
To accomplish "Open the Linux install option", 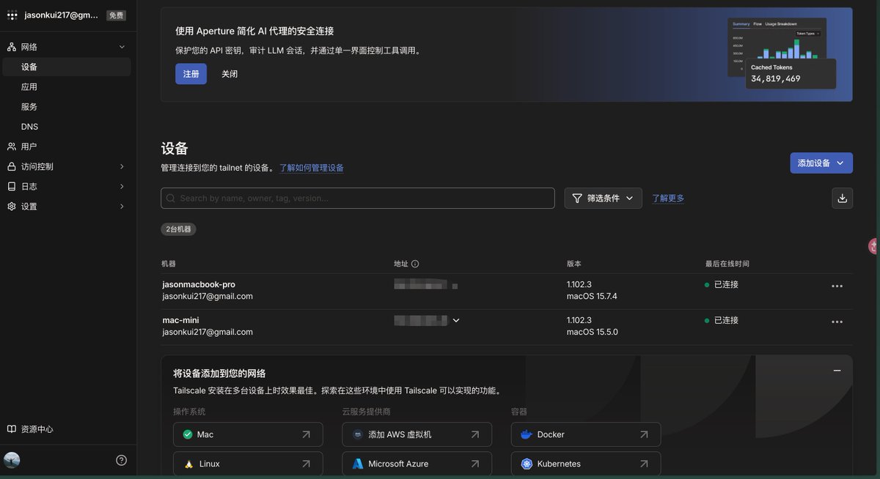I will pyautogui.click(x=248, y=464).
